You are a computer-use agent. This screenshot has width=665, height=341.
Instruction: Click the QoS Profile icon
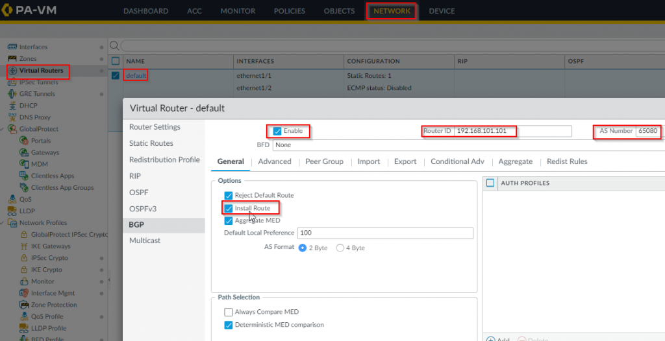tap(24, 316)
